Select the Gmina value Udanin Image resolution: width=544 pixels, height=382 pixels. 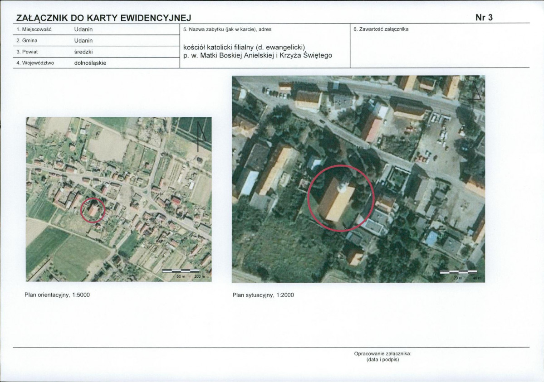[83, 41]
